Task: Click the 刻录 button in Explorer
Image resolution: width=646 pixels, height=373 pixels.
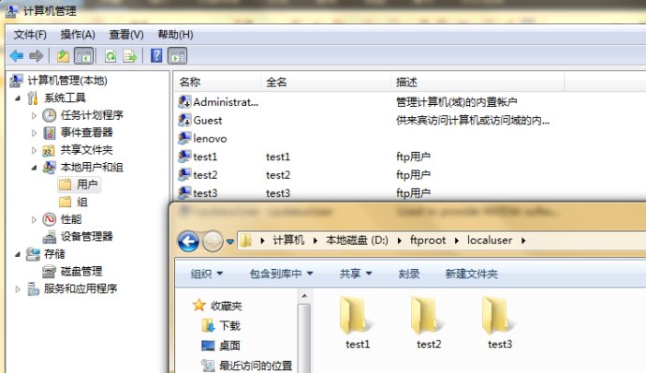Action: click(x=409, y=274)
